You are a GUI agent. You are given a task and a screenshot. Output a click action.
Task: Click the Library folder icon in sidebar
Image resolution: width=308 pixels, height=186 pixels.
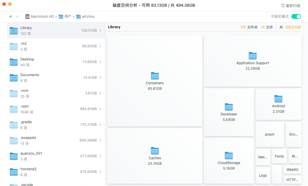point(14,31)
